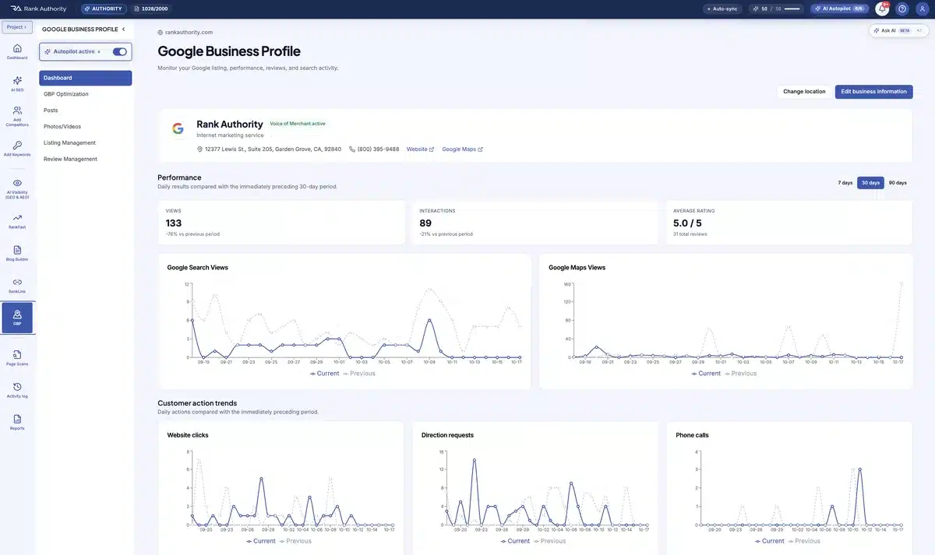Open Dashboard from the left icon rail
Image resolution: width=935 pixels, height=555 pixels.
pyautogui.click(x=17, y=51)
